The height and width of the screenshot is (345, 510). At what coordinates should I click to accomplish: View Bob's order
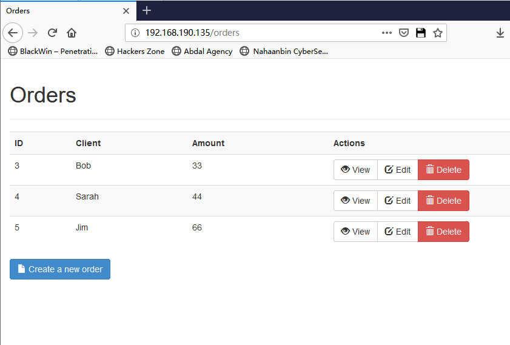(355, 170)
